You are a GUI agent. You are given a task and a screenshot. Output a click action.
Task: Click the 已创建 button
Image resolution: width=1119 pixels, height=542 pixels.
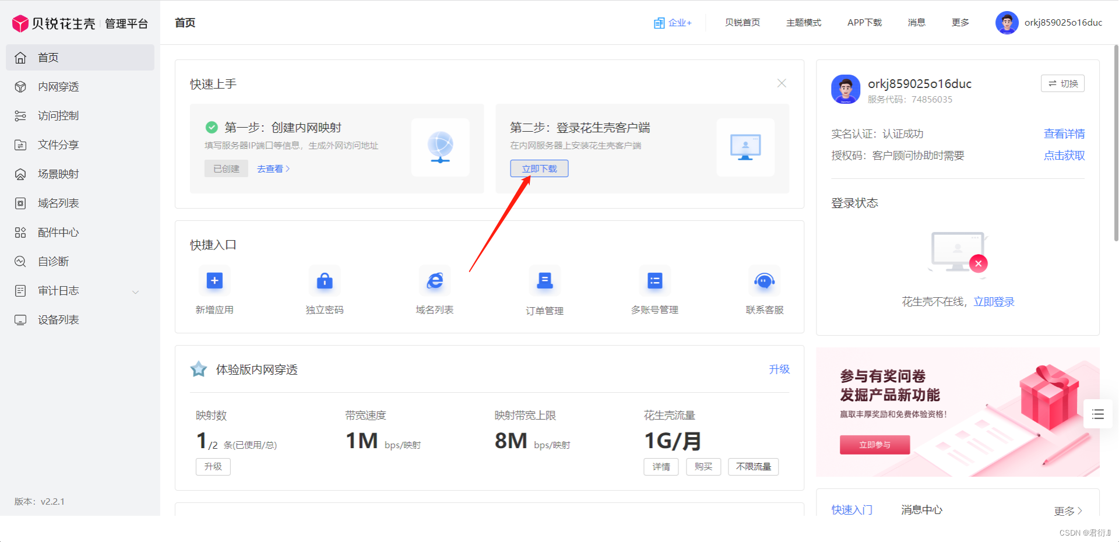pos(226,168)
